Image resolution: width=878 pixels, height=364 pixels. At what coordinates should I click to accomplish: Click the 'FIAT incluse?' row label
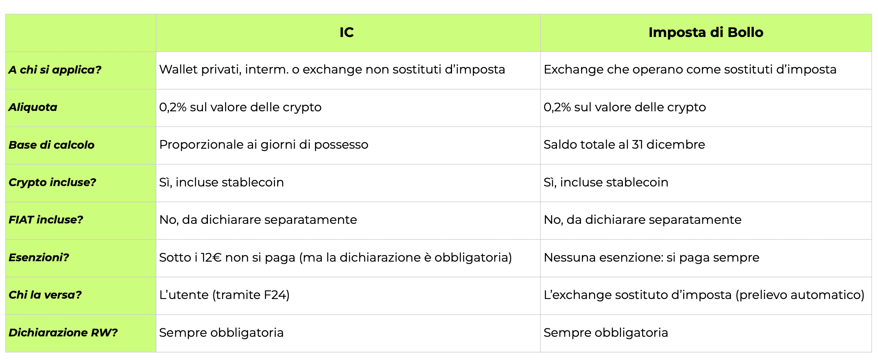coord(46,220)
